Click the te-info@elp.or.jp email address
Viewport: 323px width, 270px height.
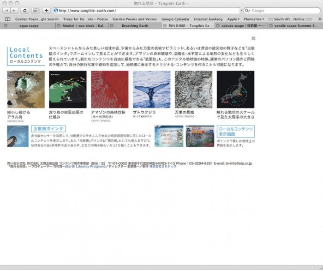tap(239, 163)
